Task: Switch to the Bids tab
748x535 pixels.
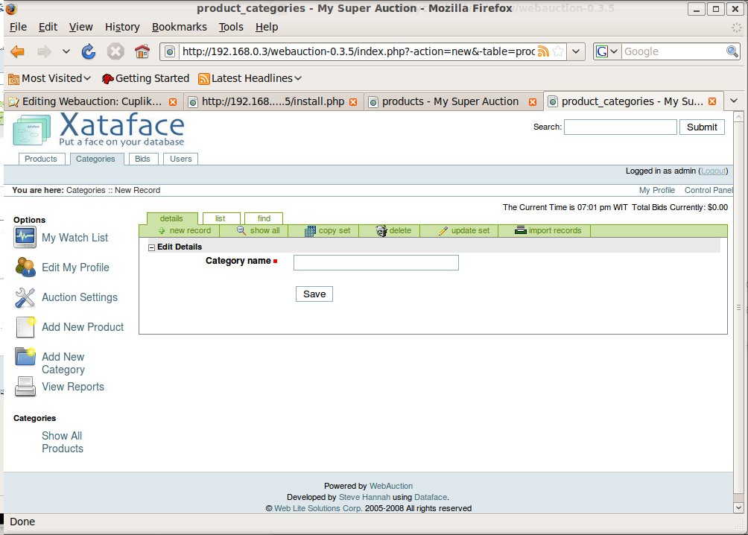Action: click(x=142, y=159)
